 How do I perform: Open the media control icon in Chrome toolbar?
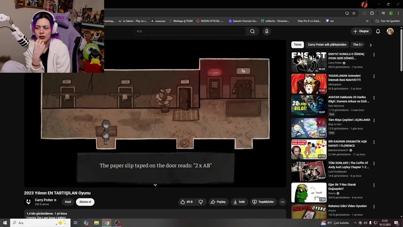point(383,13)
